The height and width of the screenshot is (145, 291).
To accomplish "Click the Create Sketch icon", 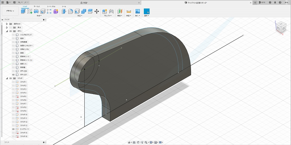I will (30, 11).
